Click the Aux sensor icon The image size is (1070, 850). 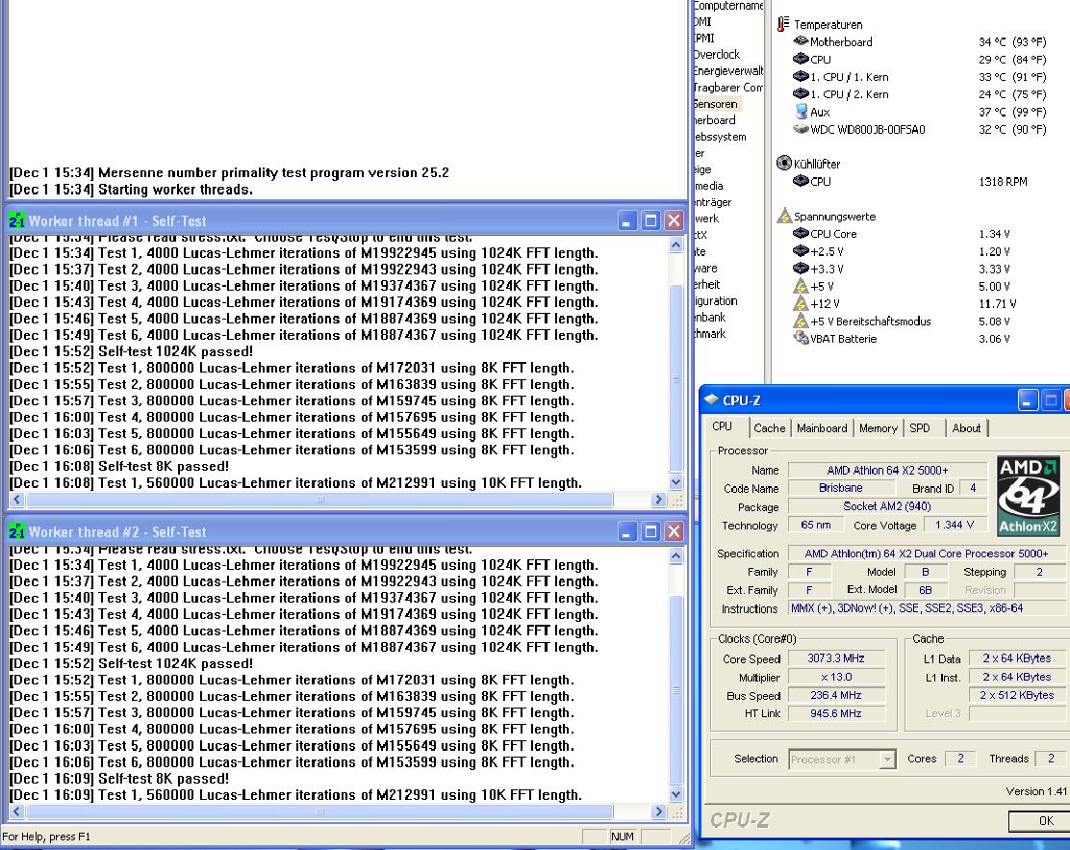802,111
